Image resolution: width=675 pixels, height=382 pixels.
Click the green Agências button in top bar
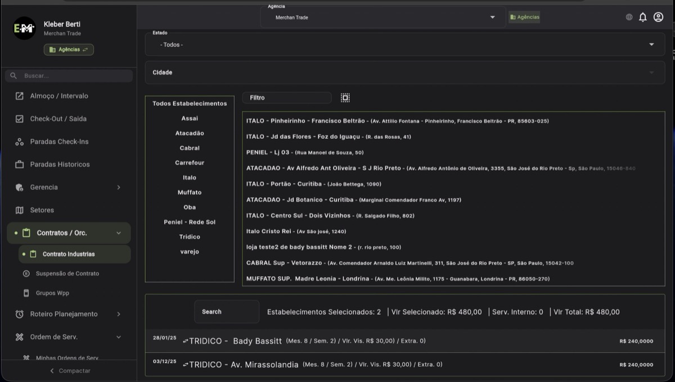tap(524, 17)
